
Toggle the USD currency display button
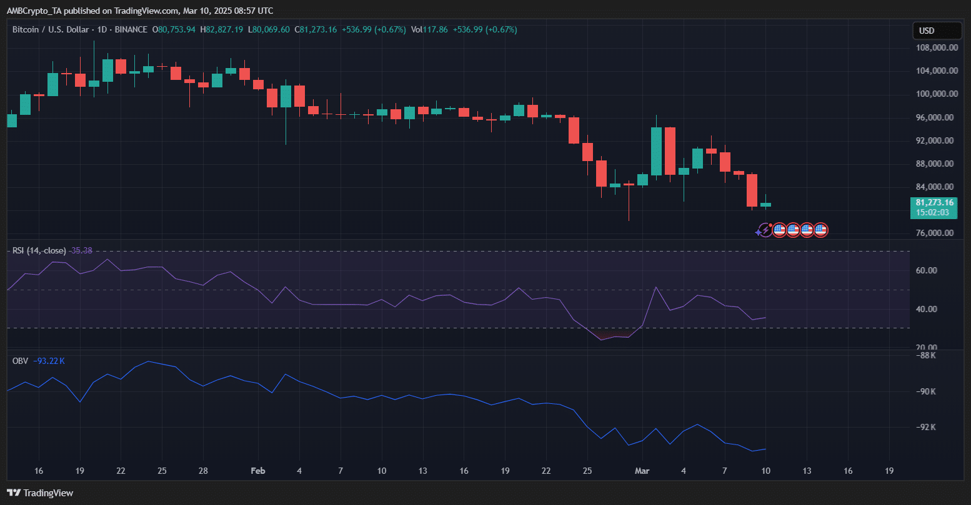click(937, 29)
